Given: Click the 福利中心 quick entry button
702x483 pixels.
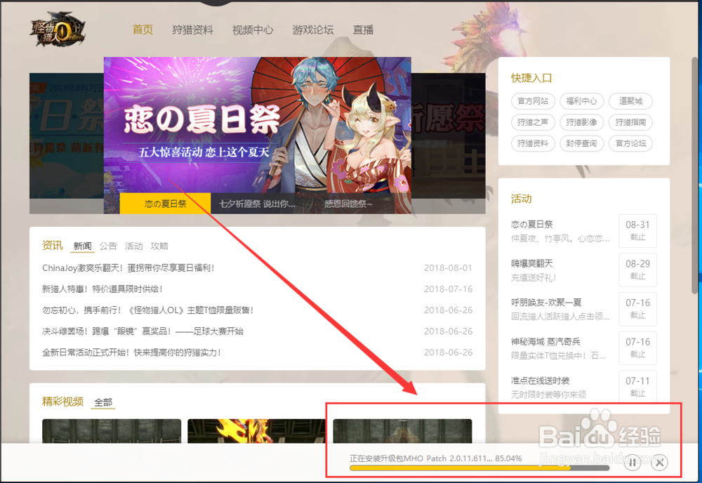Looking at the screenshot, I should coord(581,100).
